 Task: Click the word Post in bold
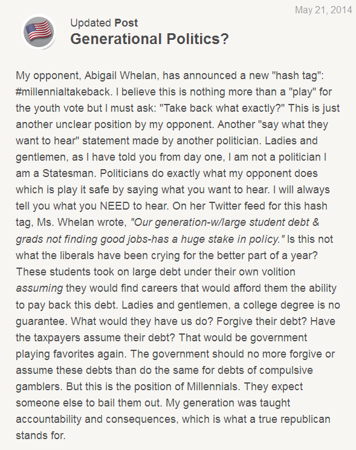pyautogui.click(x=126, y=23)
